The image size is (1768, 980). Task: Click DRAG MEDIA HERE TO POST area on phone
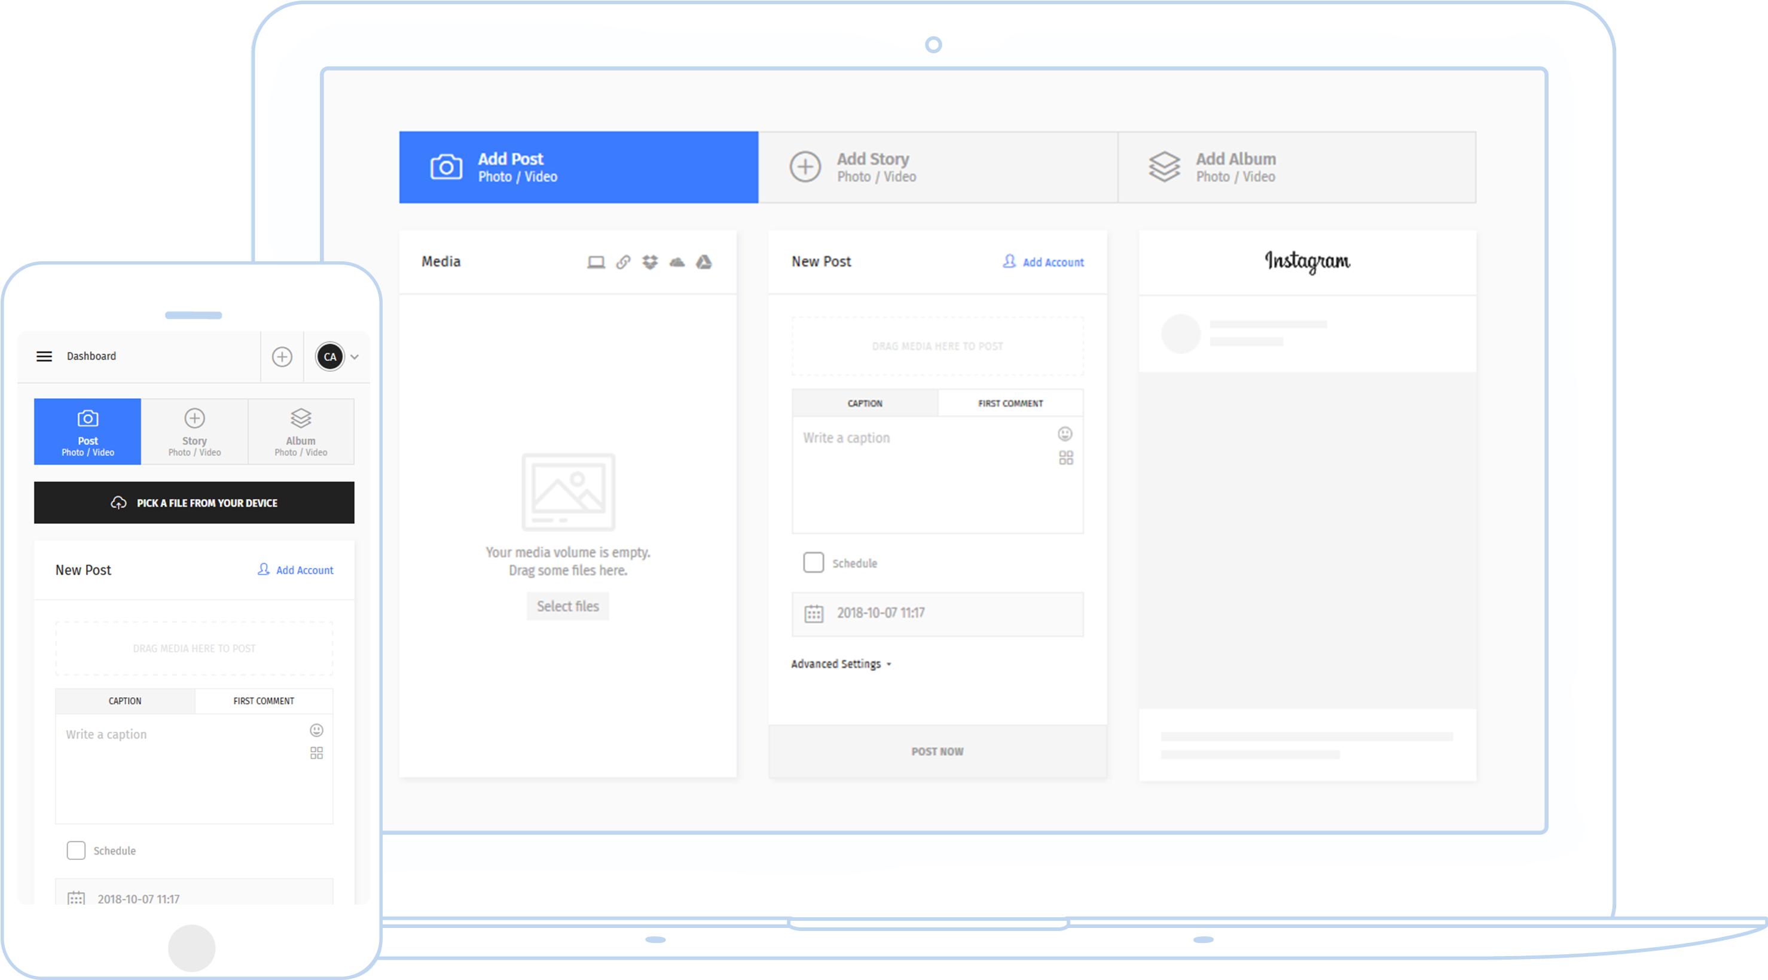pos(194,649)
